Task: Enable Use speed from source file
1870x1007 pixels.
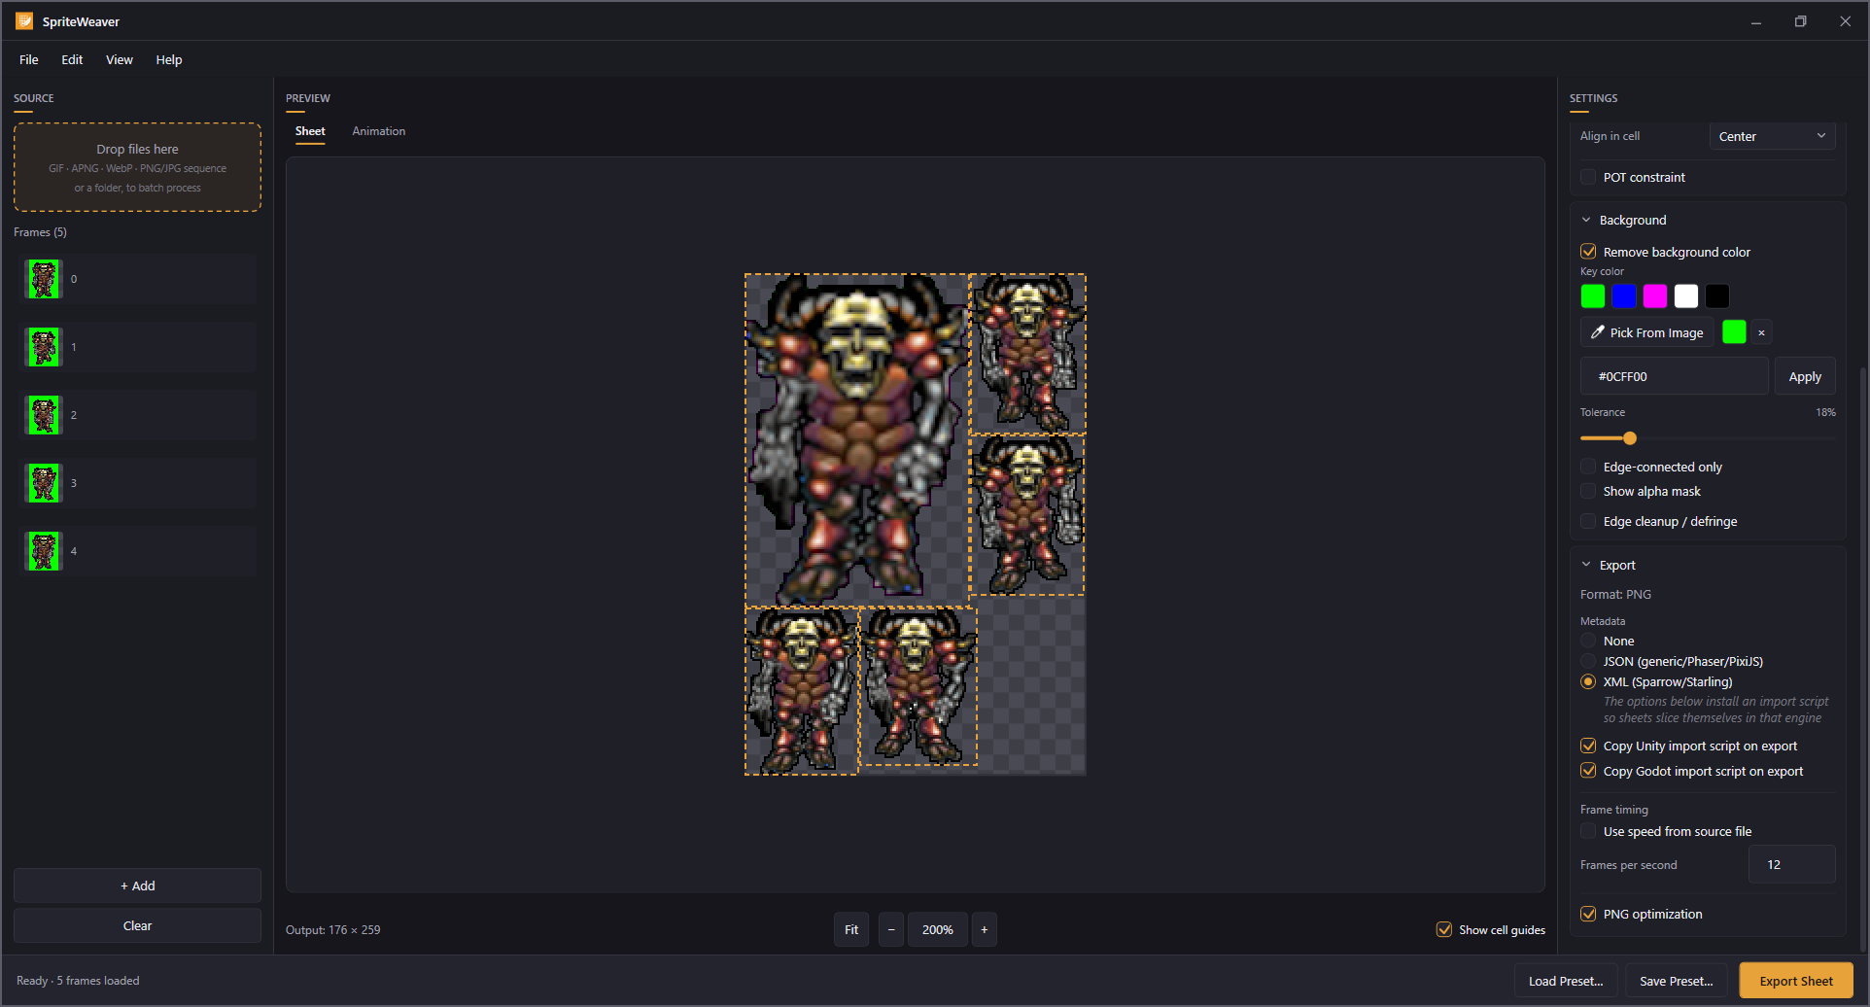Action: click(1588, 831)
